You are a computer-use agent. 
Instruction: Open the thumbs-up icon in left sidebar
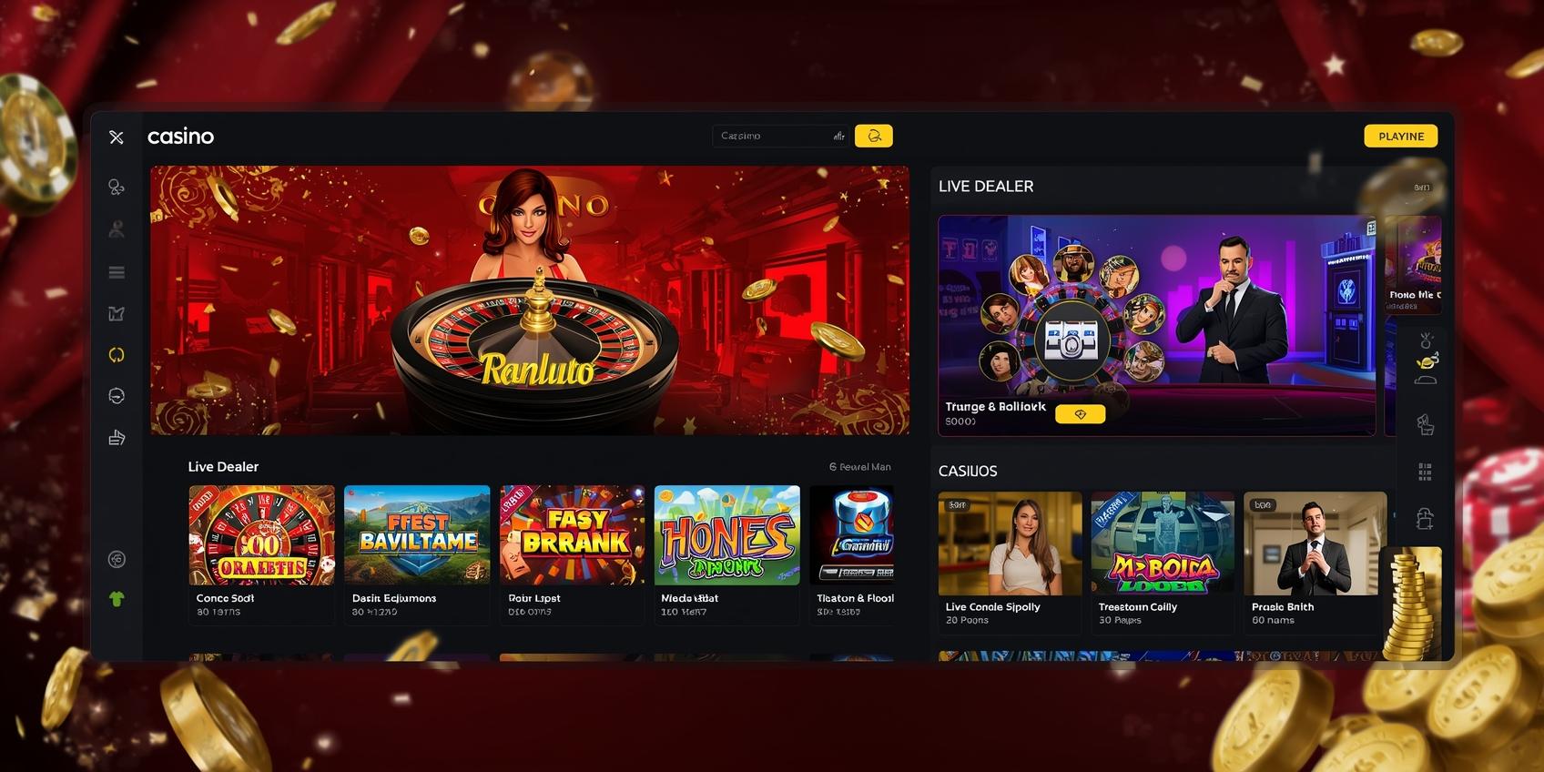pos(117,438)
